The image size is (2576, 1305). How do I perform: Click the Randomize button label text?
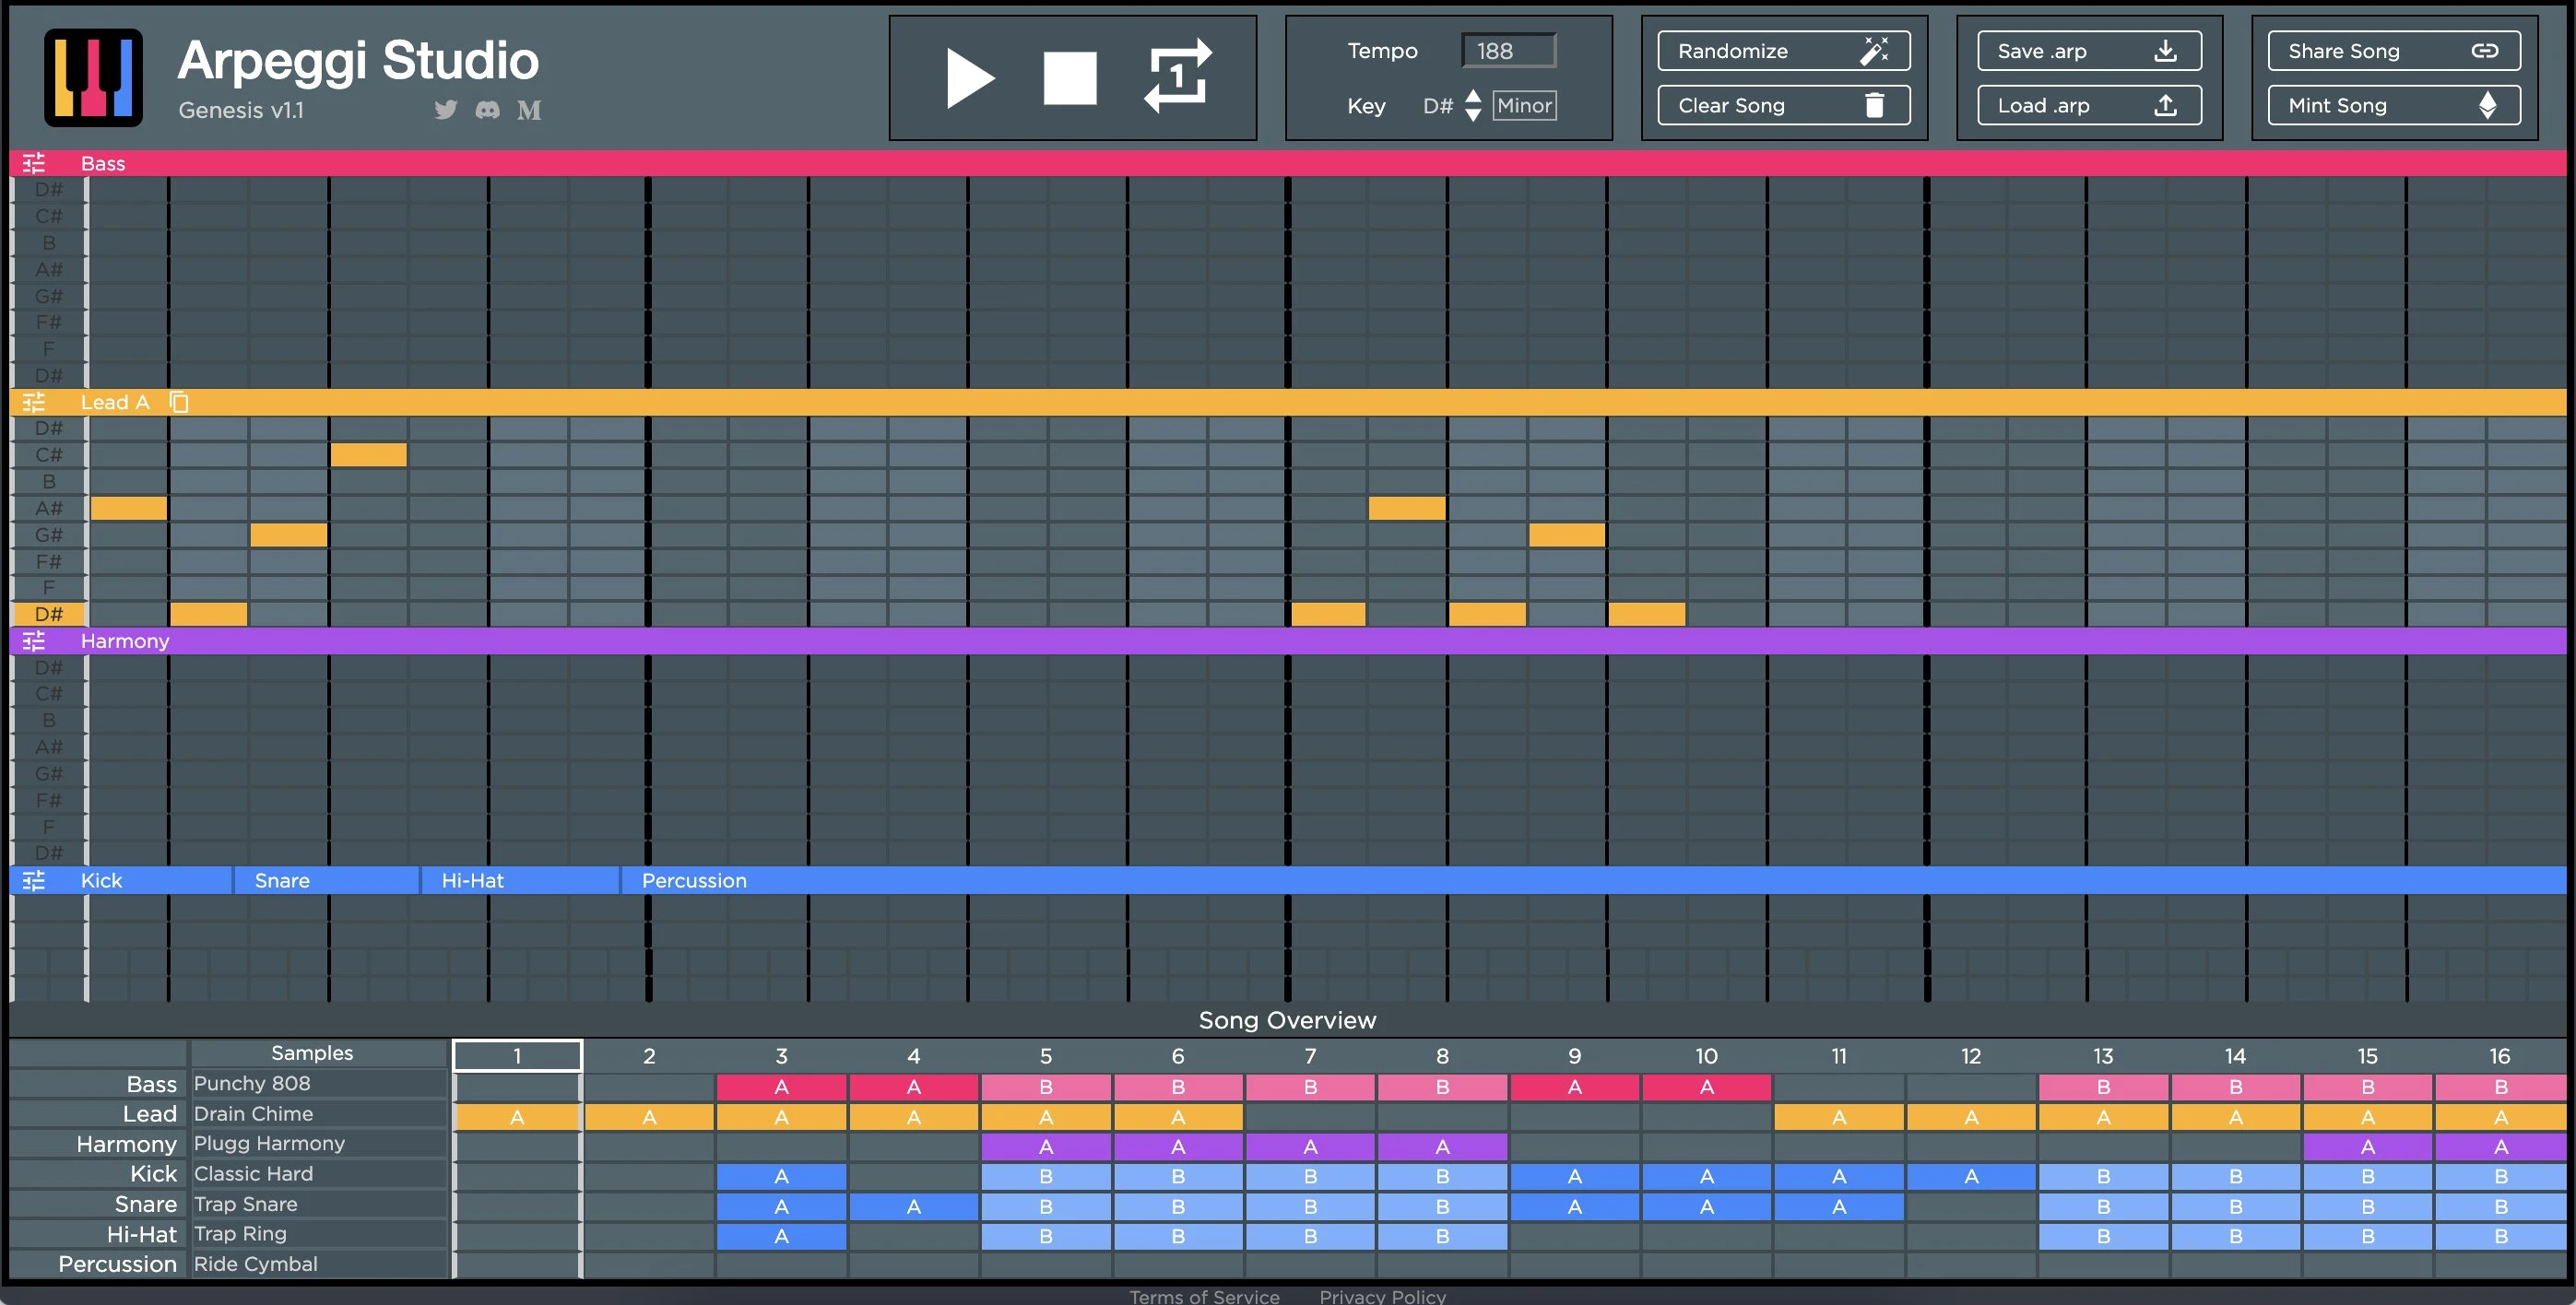coord(1737,48)
